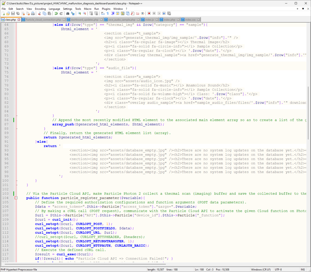This screenshot has width=311, height=272.
Task: Open the tab list dropdown triangle
Action: 303,9
